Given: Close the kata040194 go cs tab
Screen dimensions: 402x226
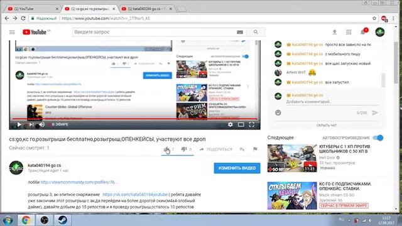Looking at the screenshot, I should [170, 9].
